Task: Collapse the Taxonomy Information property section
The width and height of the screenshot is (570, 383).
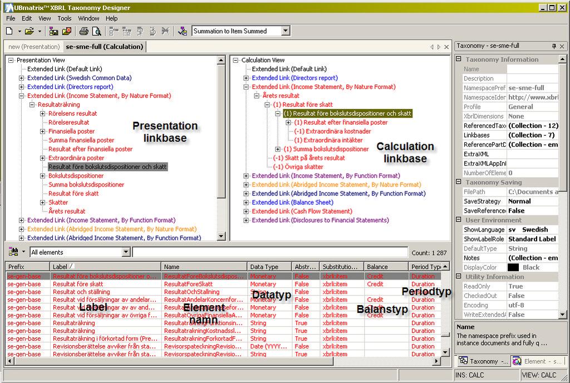Action: (459, 59)
